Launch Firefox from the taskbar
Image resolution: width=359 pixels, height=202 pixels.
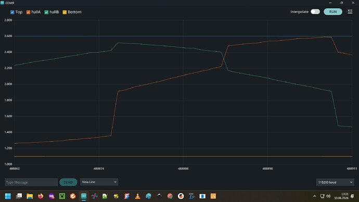(x=41, y=196)
